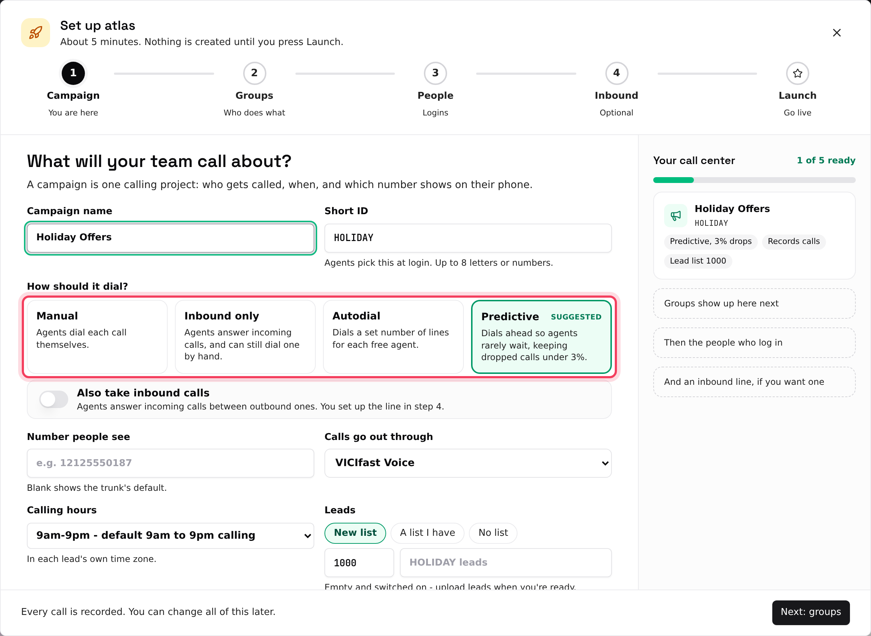Click the 1 of 5 ready text
This screenshot has height=636, width=871.
click(x=826, y=160)
